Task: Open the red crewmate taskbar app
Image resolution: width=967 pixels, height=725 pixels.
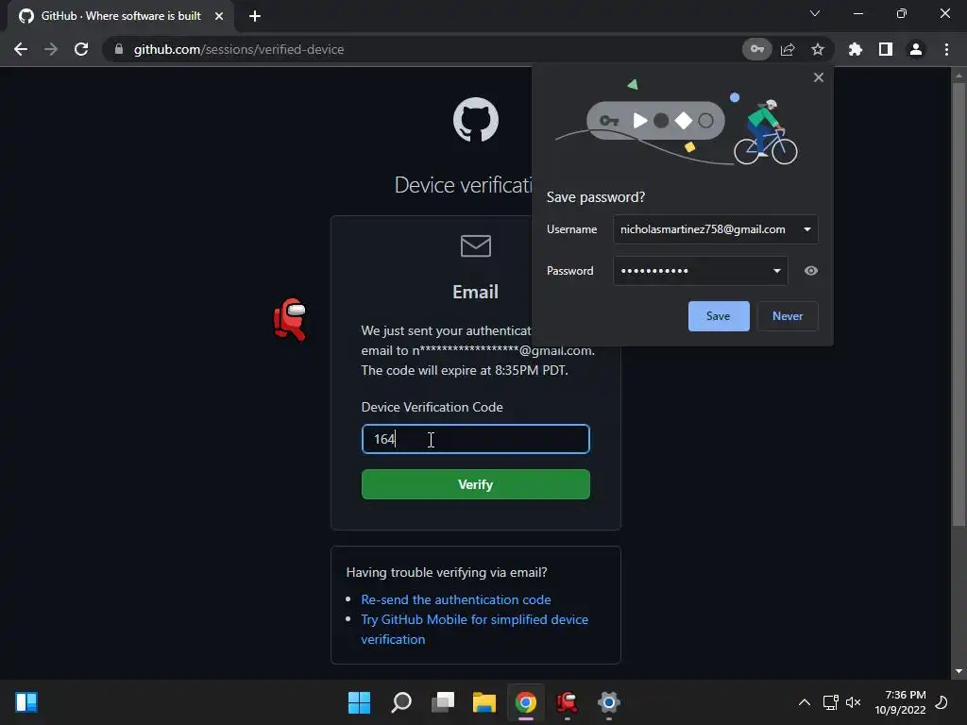Action: [x=568, y=702]
